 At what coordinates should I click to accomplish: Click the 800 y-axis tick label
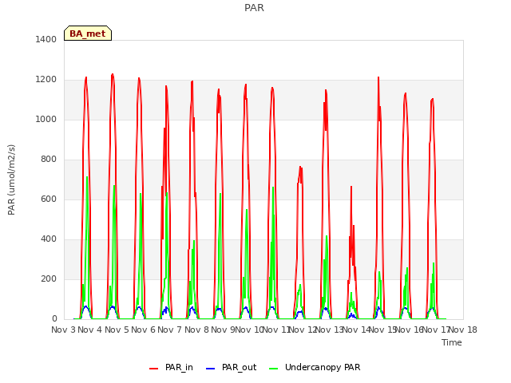(x=49, y=160)
